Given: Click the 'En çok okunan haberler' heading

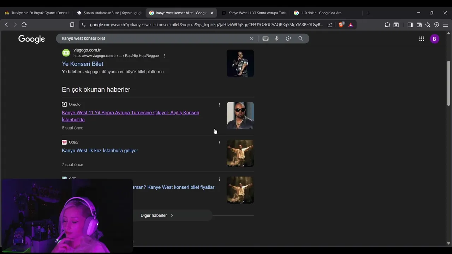Looking at the screenshot, I should 96,90.
